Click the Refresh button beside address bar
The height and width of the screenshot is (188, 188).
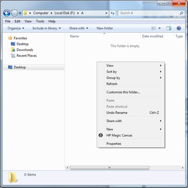pos(113,13)
